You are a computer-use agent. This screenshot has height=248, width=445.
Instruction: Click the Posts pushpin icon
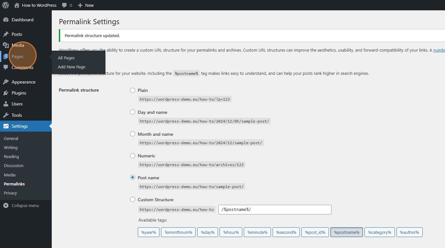(x=6, y=34)
